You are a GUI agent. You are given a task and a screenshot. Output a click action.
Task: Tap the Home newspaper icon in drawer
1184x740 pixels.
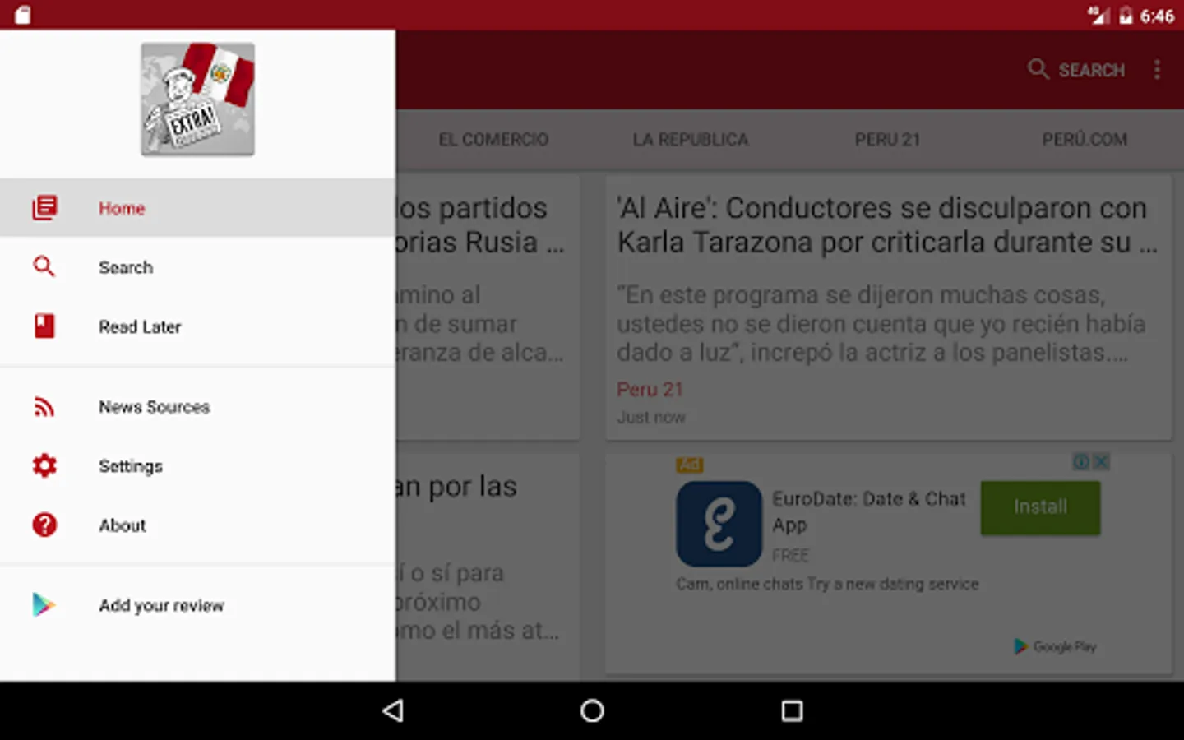[x=44, y=208]
